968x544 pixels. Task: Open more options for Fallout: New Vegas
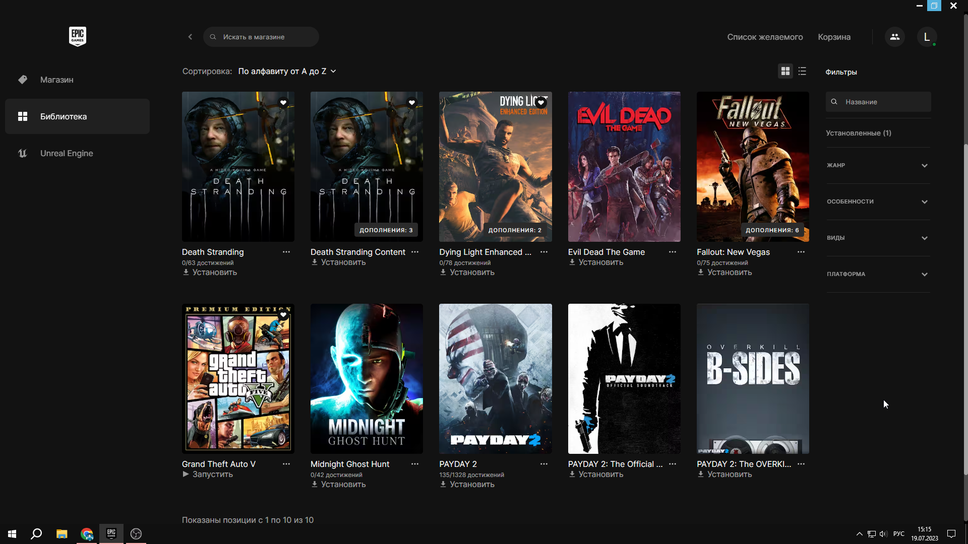pyautogui.click(x=801, y=252)
